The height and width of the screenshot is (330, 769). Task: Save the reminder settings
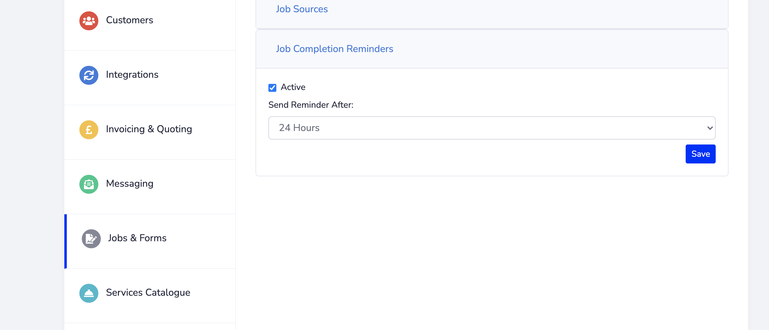(701, 154)
